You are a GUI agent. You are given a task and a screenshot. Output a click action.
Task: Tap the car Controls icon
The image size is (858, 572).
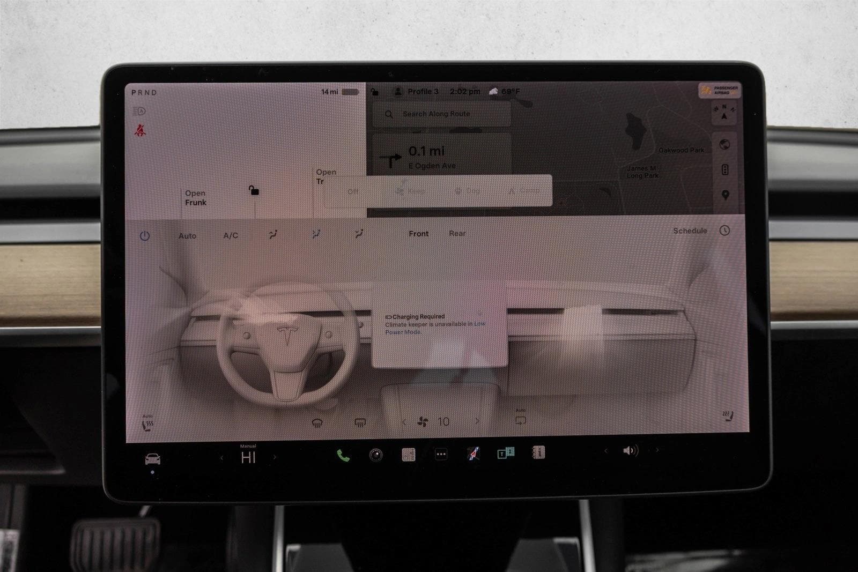pyautogui.click(x=153, y=459)
